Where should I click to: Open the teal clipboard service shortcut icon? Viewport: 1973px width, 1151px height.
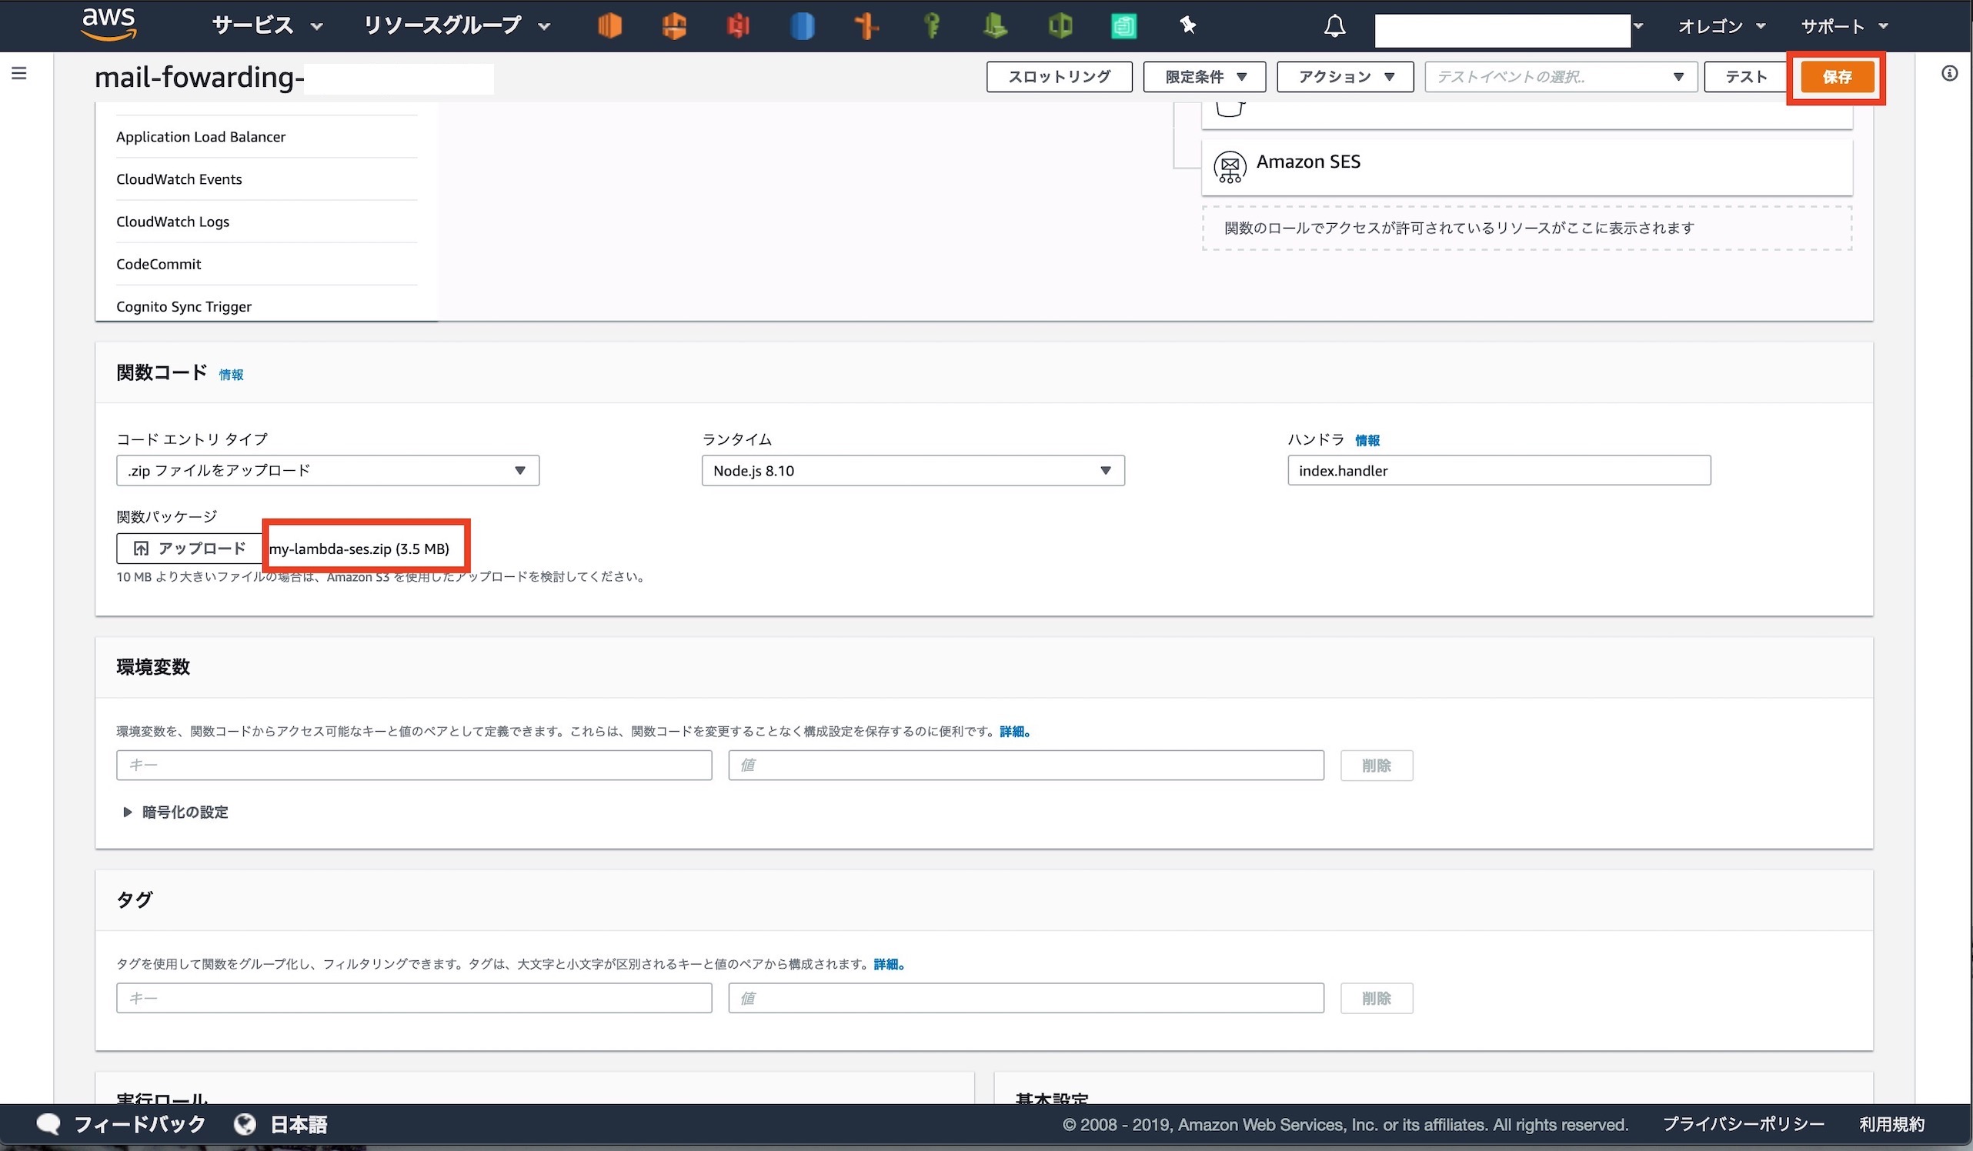[1123, 26]
